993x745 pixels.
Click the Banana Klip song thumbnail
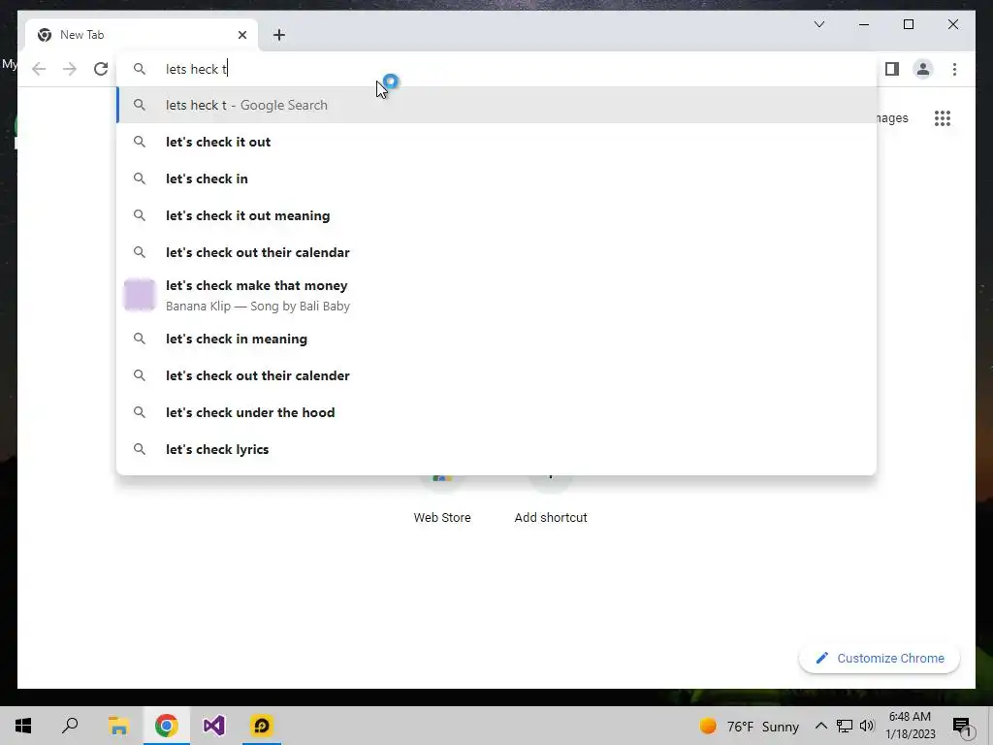coord(140,295)
